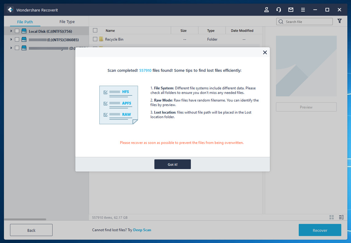Check the Local Disk (C:) checkbox
Viewport: 351px width, 243px height.
(x=17, y=31)
